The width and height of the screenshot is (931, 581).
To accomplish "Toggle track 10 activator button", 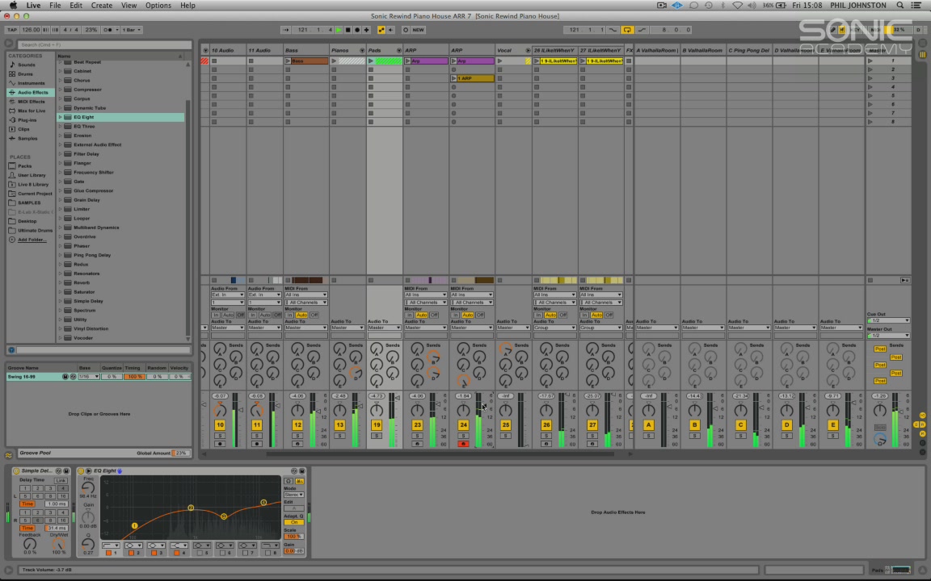I will point(220,425).
